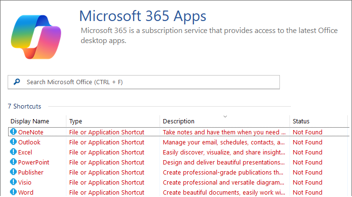
Task: Click the search magnifier icon
Action: coord(17,82)
